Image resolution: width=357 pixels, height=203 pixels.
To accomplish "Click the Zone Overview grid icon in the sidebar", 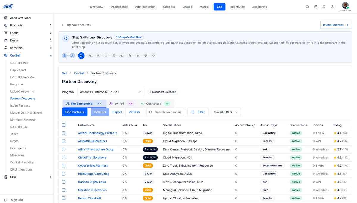I will (6, 18).
